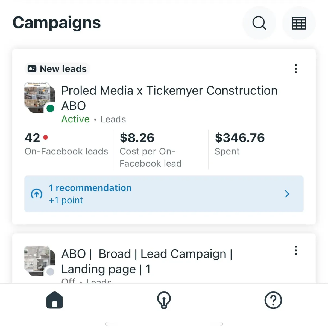Open the lightbulb insights tab
The image size is (328, 332).
[x=164, y=300]
